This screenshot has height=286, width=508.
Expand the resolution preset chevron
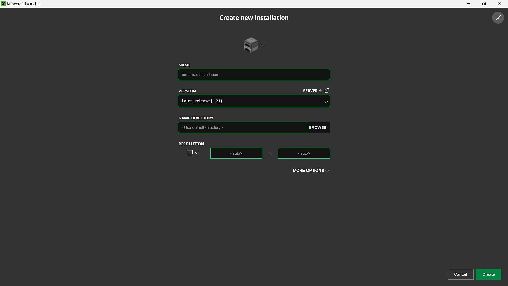point(197,153)
